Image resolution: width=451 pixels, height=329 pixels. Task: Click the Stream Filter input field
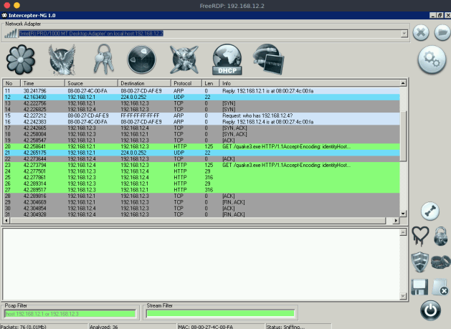pyautogui.click(x=220, y=313)
